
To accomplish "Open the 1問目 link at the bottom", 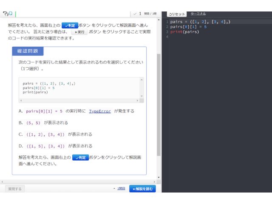I will pos(121,189).
